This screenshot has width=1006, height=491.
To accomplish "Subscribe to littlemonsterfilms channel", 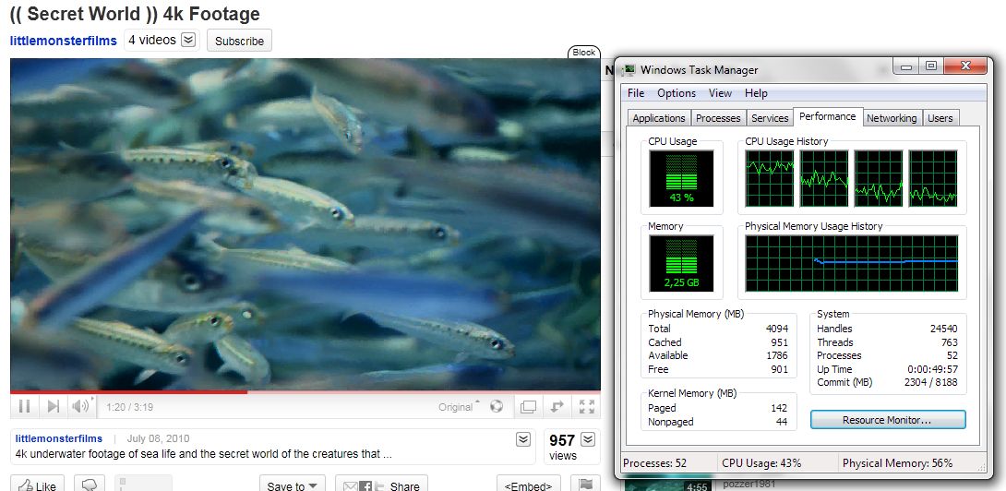I will pyautogui.click(x=239, y=41).
